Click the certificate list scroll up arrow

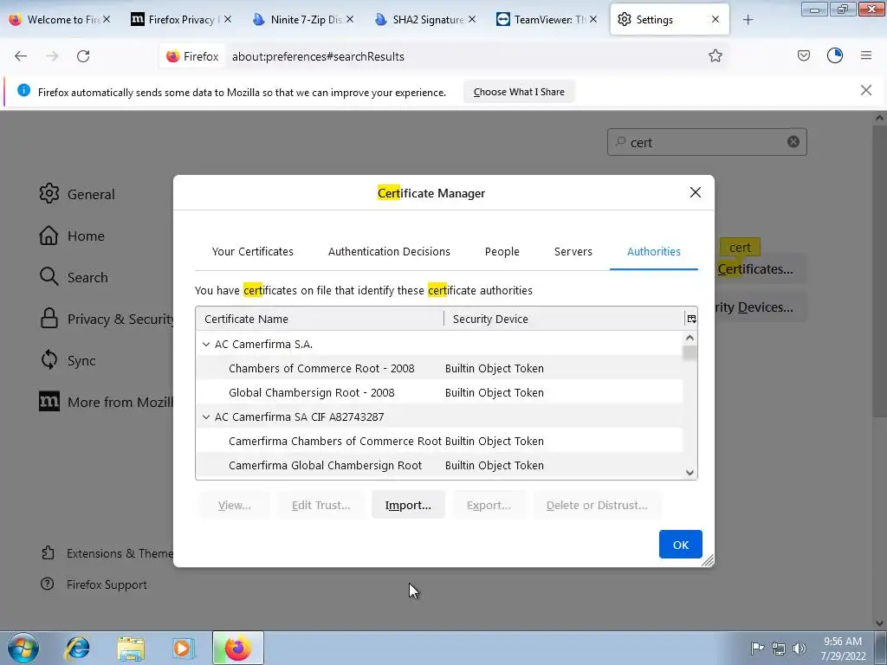pyautogui.click(x=690, y=338)
